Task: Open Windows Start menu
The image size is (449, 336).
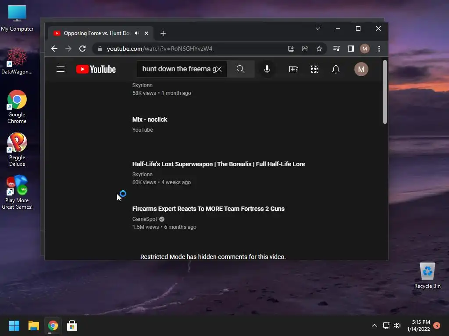Action: coord(14,325)
